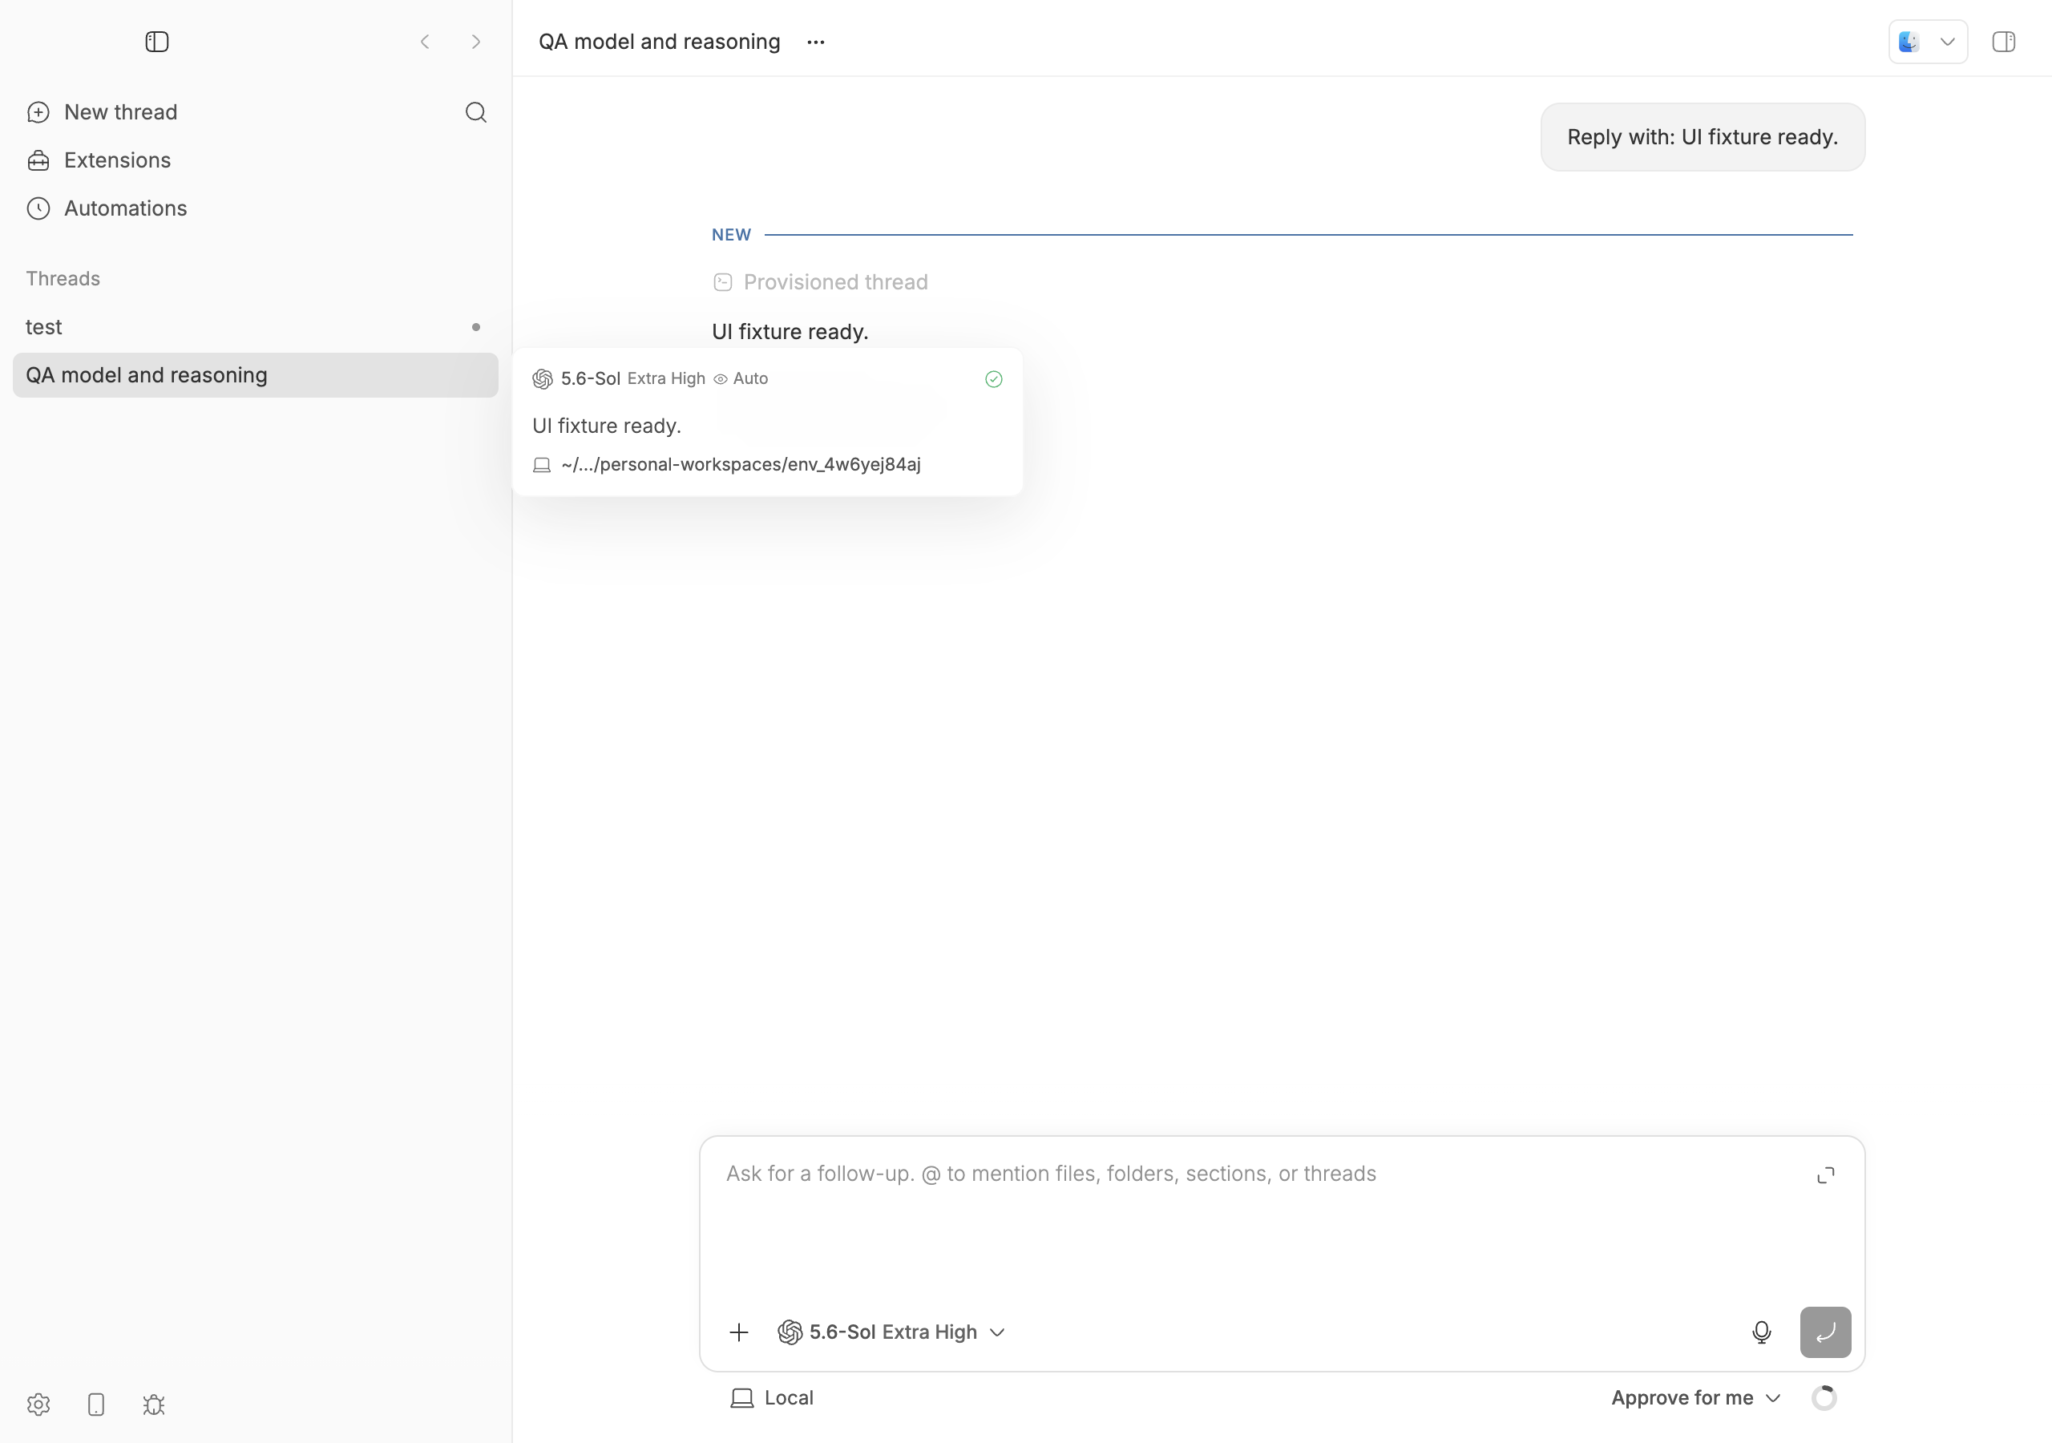Click the Provisioned thread label
Viewport: 2052px width, 1443px height.
pos(836,282)
